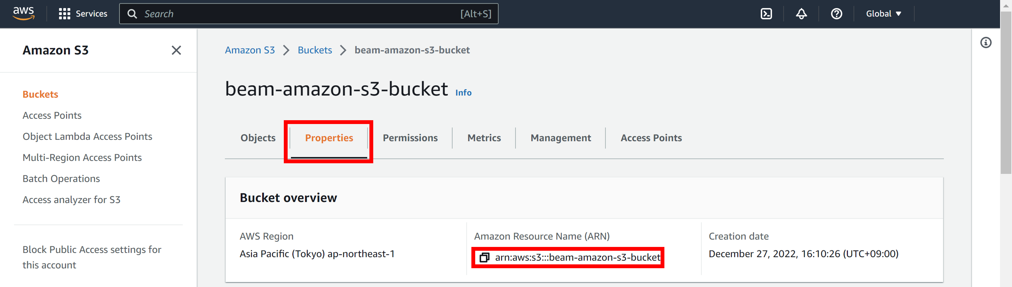1012x287 pixels.
Task: Select Batch Operations in the sidebar
Action: pos(61,178)
